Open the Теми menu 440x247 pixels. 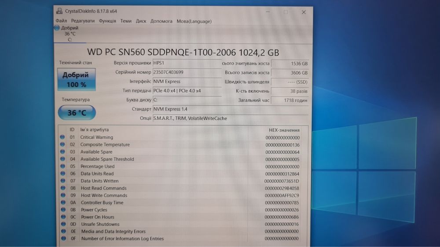[x=126, y=21]
